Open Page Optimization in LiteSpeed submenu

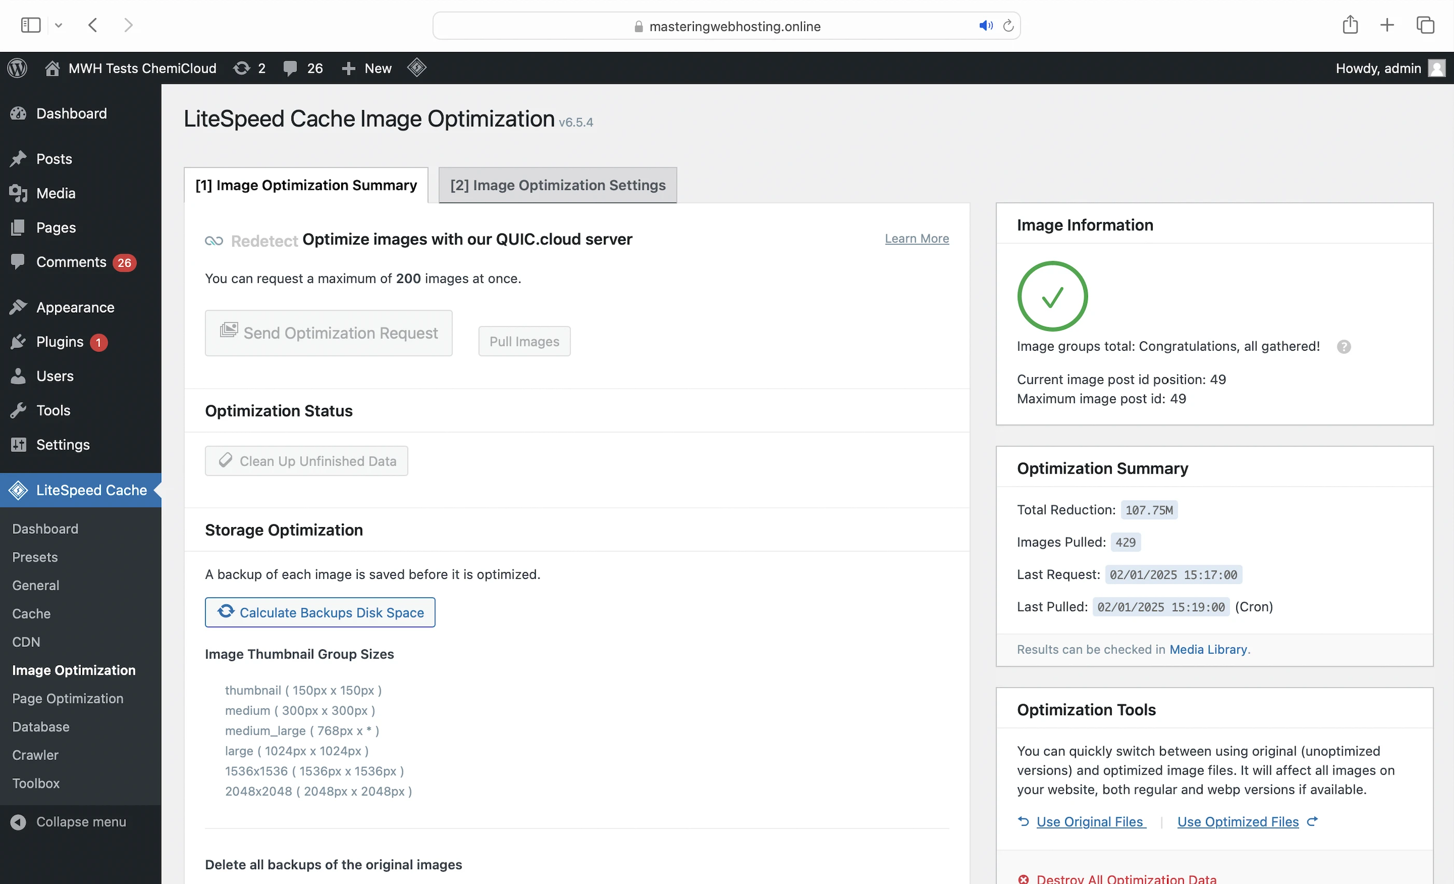tap(68, 698)
